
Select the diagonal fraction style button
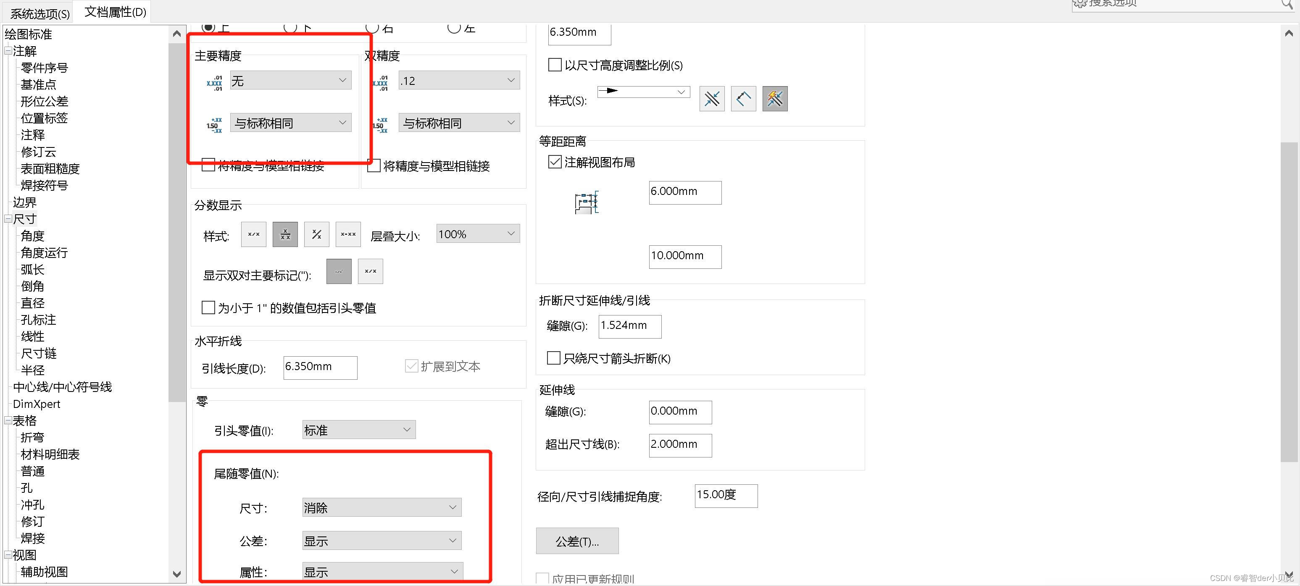tap(316, 234)
